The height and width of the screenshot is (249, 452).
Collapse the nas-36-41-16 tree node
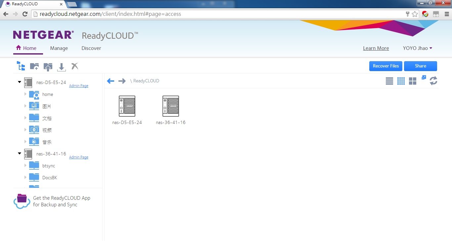(20, 153)
